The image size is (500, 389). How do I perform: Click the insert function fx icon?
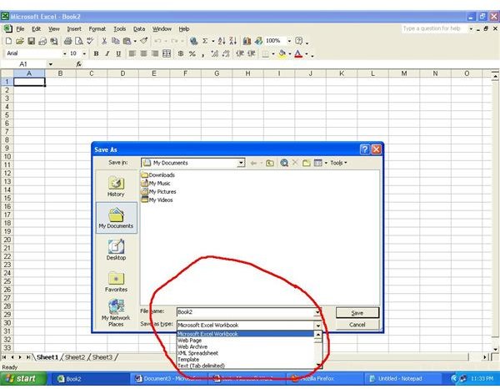pyautogui.click(x=78, y=64)
